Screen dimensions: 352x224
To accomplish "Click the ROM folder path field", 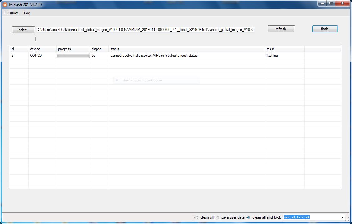I will pos(145,30).
